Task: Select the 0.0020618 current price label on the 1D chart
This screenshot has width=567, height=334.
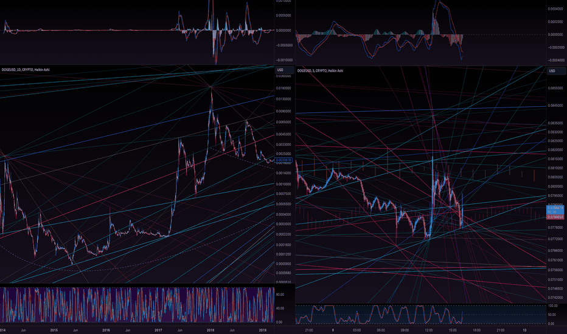Action: click(x=283, y=160)
